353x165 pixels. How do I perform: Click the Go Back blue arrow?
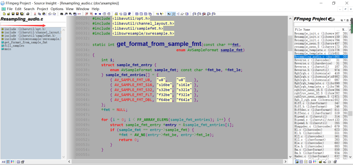(x=96, y=14)
